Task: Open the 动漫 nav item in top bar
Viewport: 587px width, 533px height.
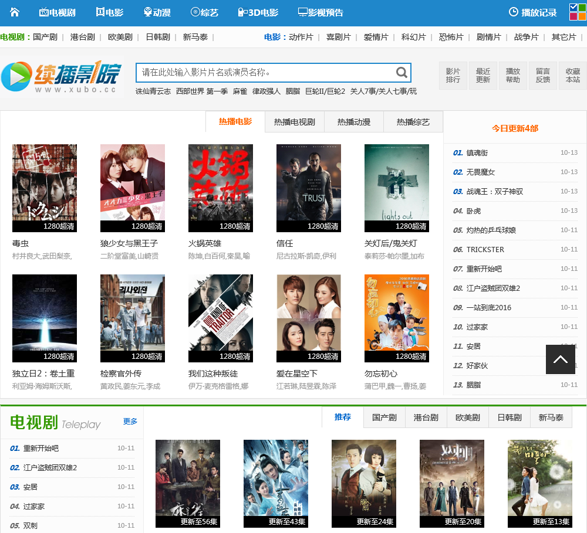Action: click(x=157, y=13)
